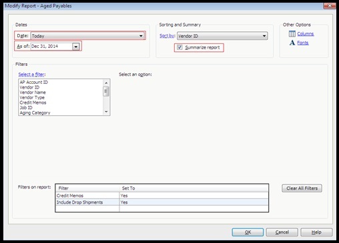
Task: Click the As of date field
Action: click(x=51, y=47)
